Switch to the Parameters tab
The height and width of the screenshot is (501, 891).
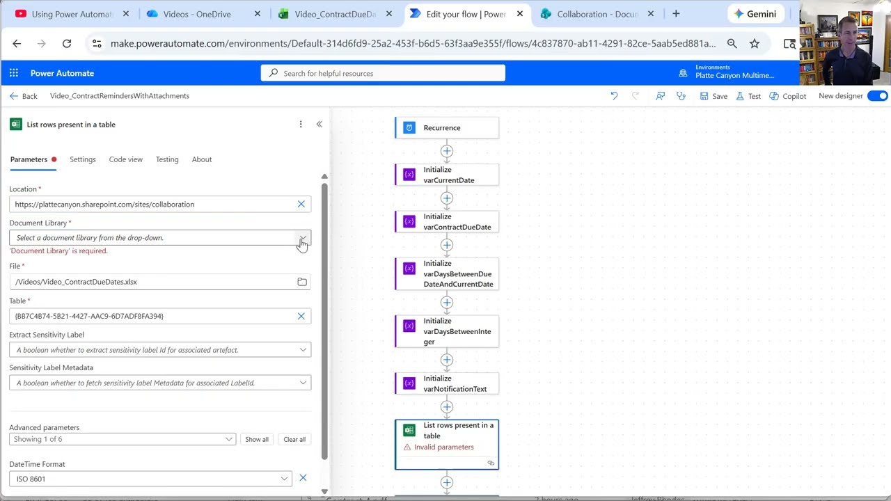[29, 159]
